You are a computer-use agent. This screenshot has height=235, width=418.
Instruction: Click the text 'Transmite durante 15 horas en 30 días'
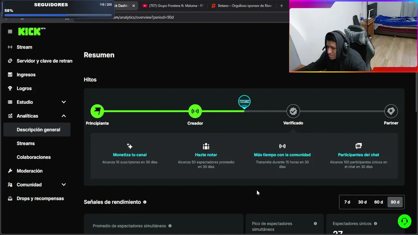coord(282,164)
